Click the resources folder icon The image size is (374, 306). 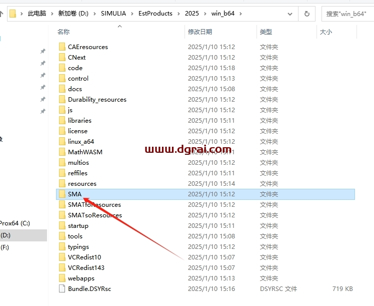coord(62,183)
